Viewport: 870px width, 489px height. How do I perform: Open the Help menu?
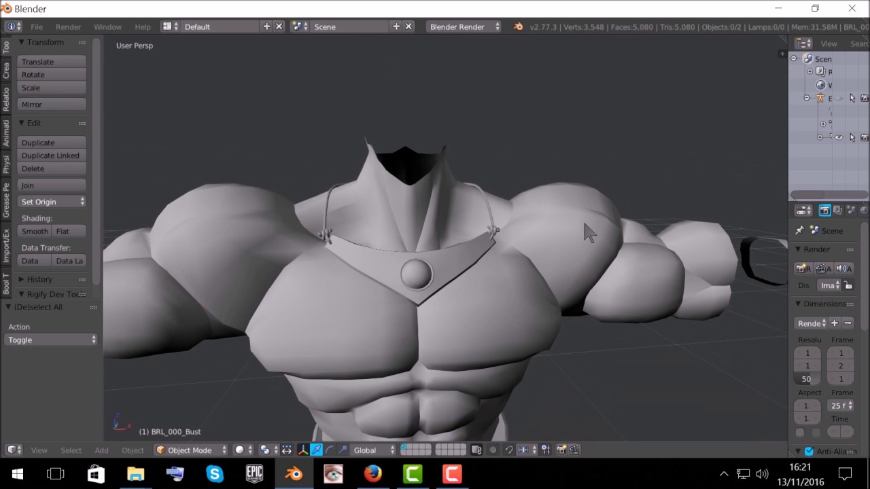point(143,26)
